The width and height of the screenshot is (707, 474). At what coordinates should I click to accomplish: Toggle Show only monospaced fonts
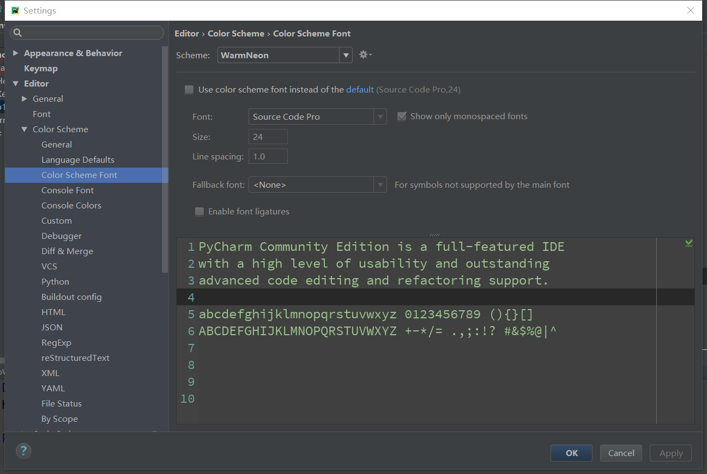coord(402,116)
